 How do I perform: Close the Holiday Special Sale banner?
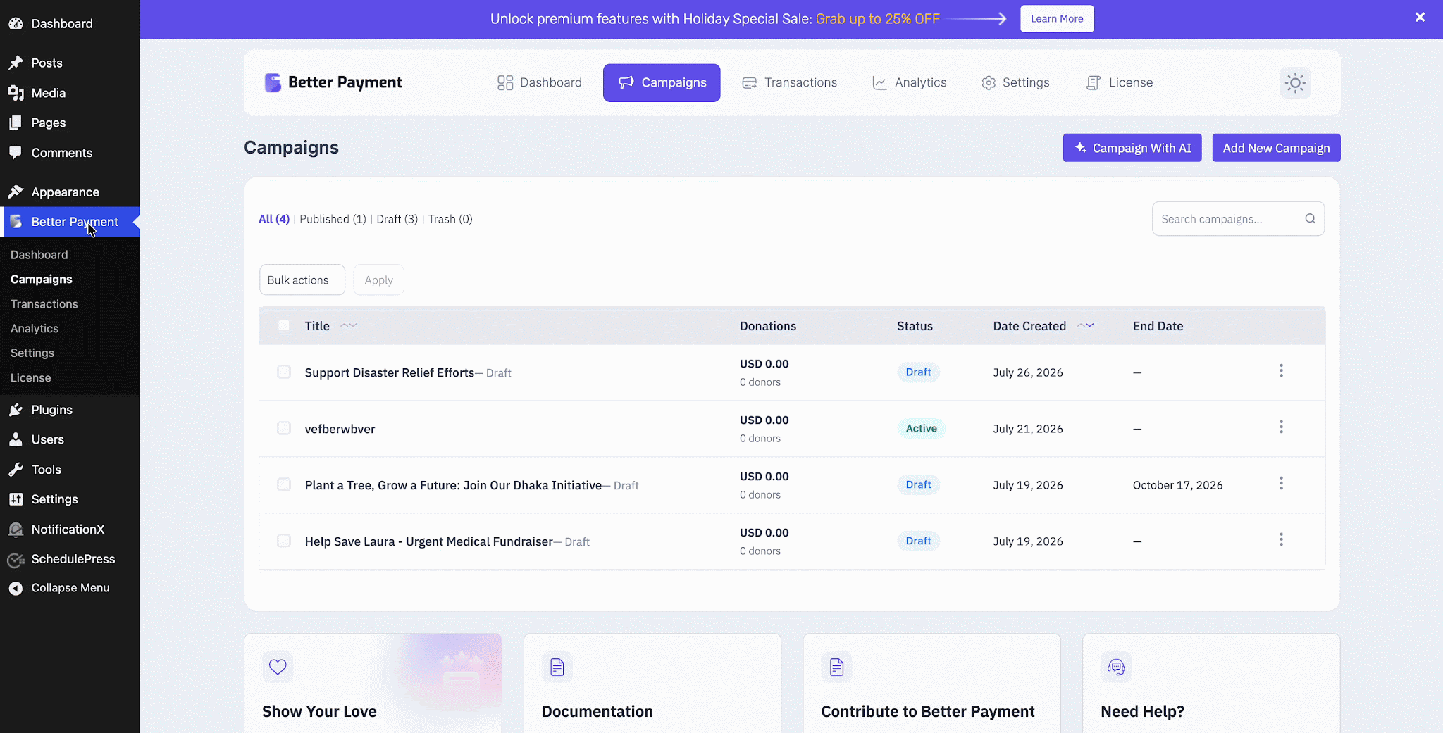point(1420,18)
